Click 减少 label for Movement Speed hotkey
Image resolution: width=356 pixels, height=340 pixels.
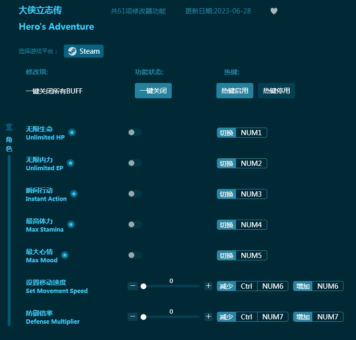point(226,286)
